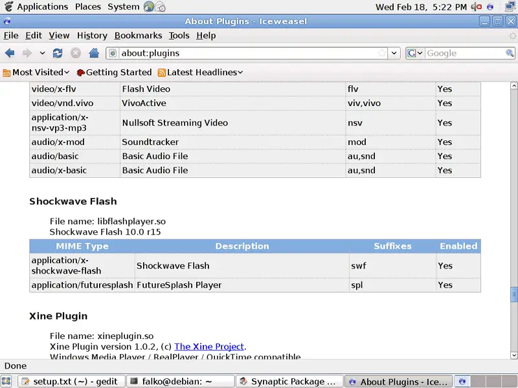Click the 'application/futuresplash' MIME cell

click(82, 285)
